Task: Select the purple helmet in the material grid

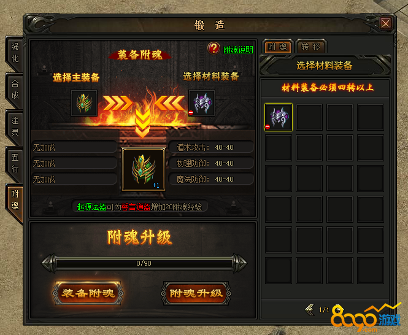Action: [279, 117]
